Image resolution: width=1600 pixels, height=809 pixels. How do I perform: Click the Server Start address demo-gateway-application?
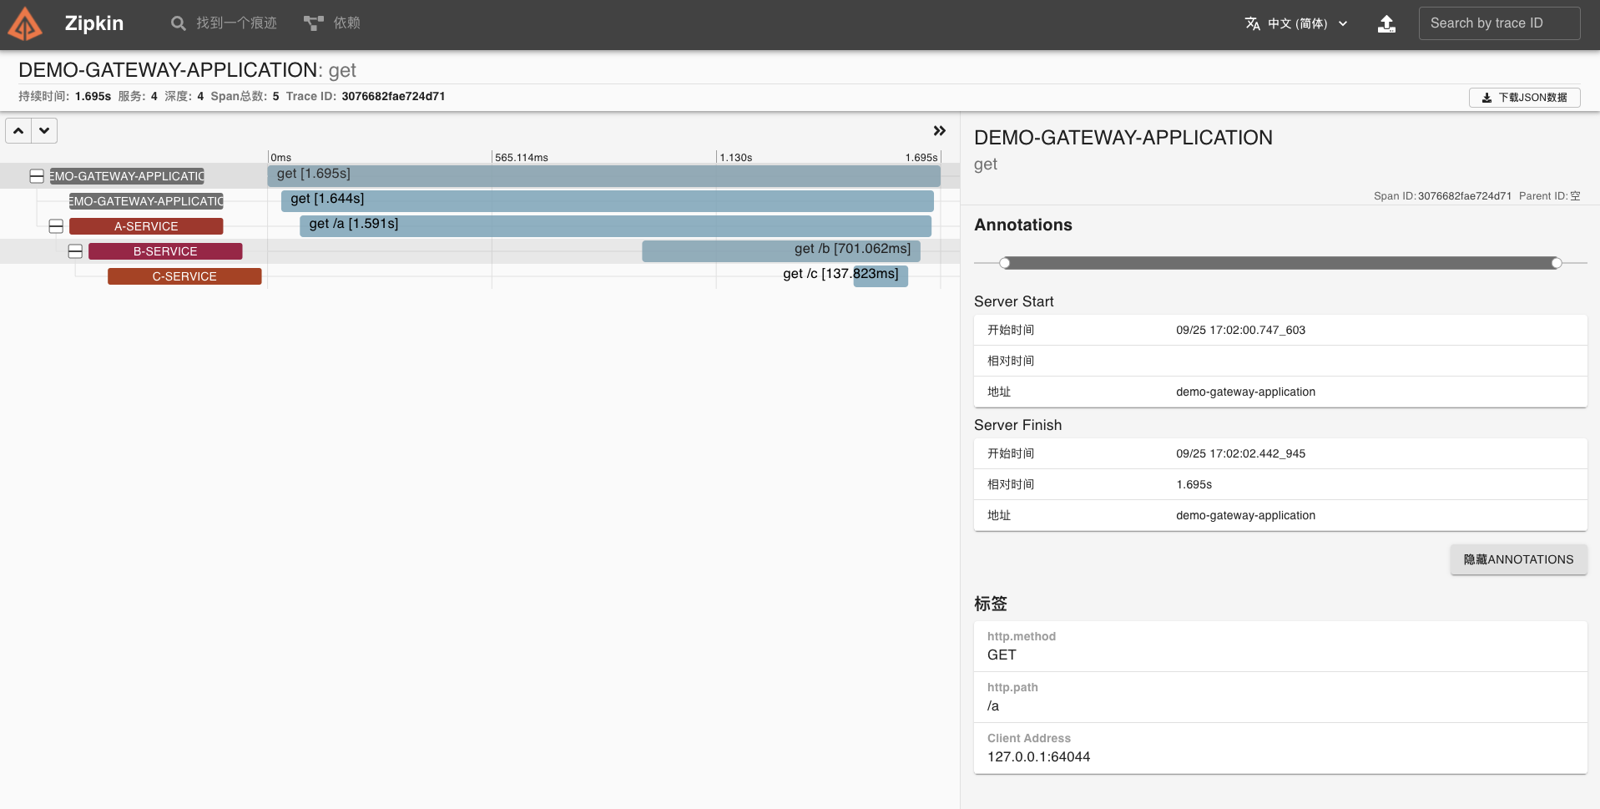[x=1245, y=392]
